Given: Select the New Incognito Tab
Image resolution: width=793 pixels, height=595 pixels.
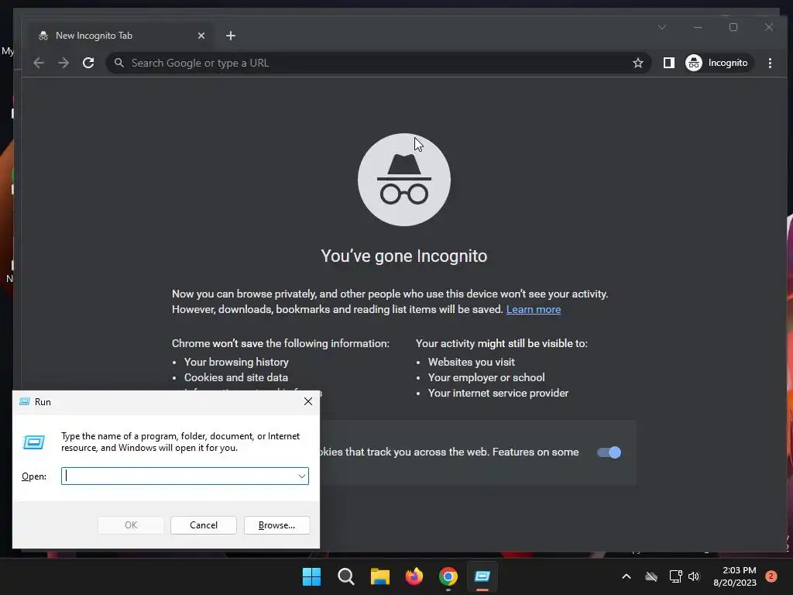Looking at the screenshot, I should pyautogui.click(x=122, y=36).
